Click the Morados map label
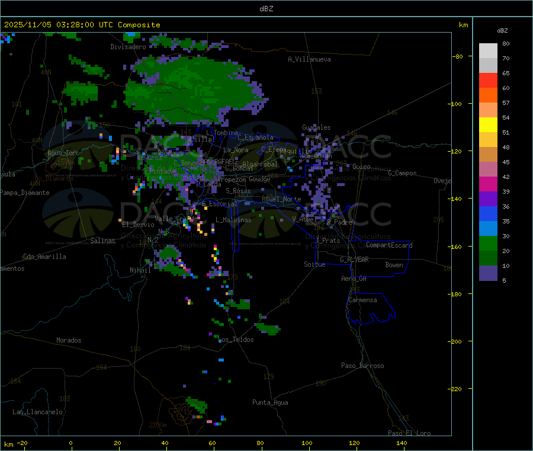533x451 pixels. pos(69,340)
